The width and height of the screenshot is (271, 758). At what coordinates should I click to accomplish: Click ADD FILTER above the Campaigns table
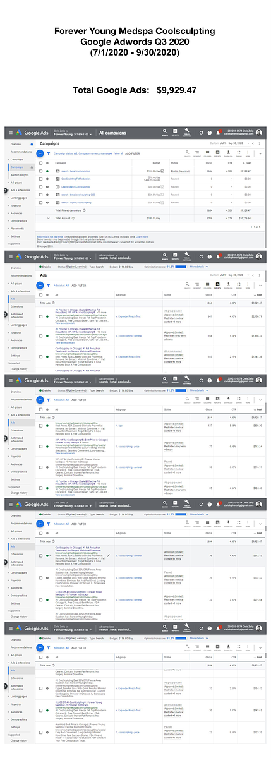click(133, 153)
